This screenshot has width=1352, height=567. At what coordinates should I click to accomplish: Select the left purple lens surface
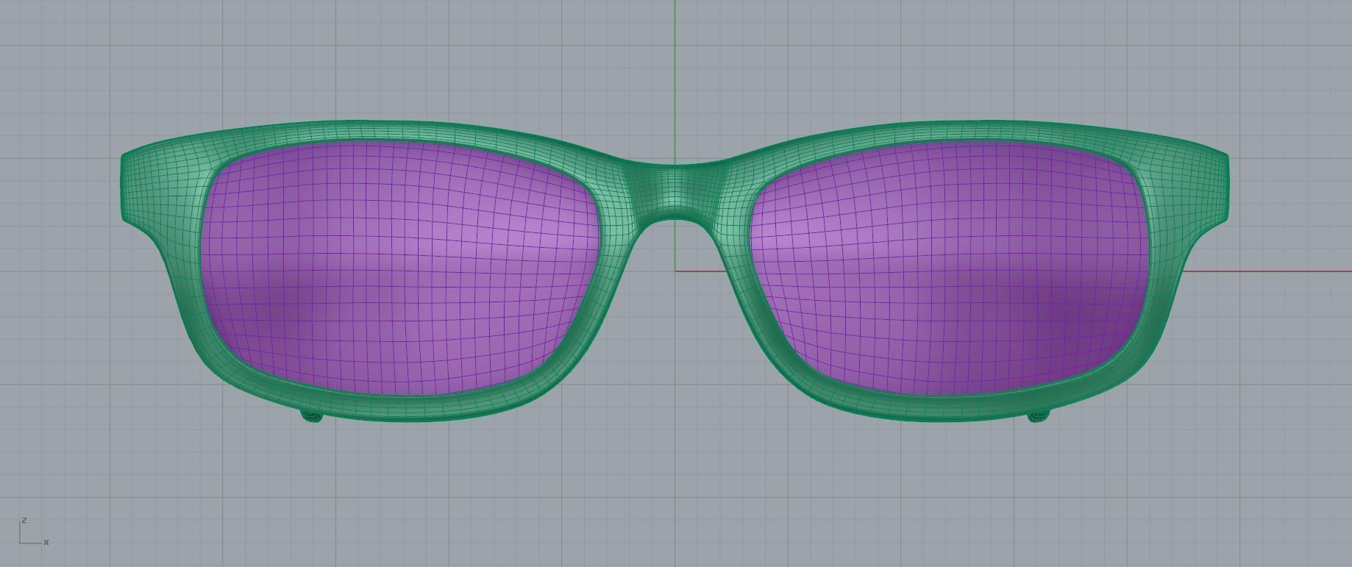pos(401,268)
